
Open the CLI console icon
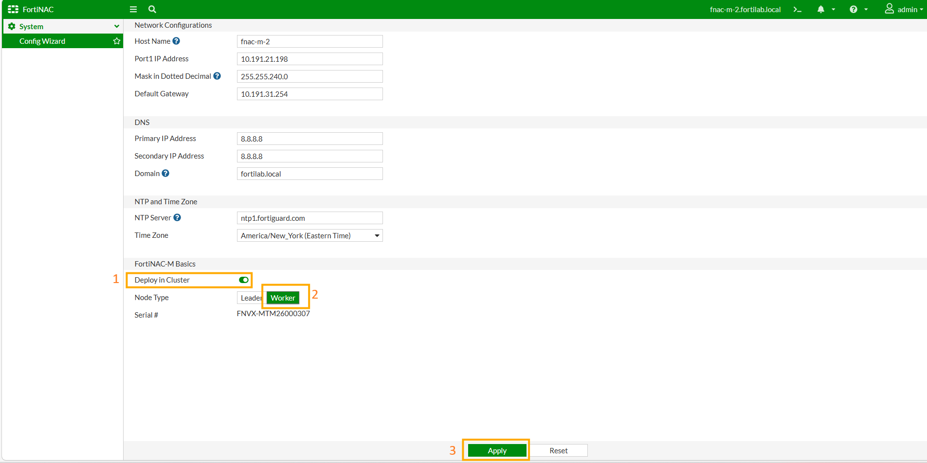[x=797, y=9]
